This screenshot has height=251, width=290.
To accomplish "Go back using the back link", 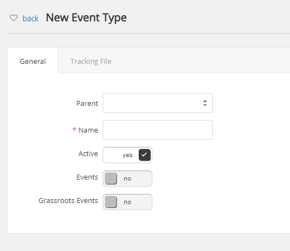I will (31, 19).
